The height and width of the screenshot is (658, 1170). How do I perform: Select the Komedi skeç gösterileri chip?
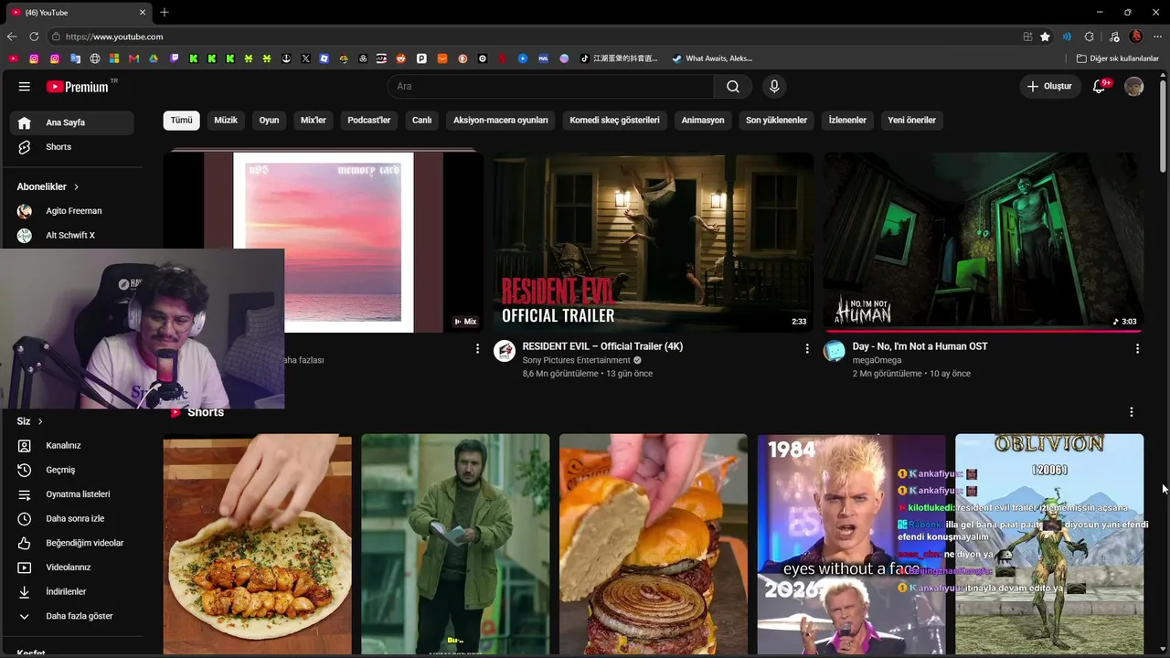tap(614, 120)
